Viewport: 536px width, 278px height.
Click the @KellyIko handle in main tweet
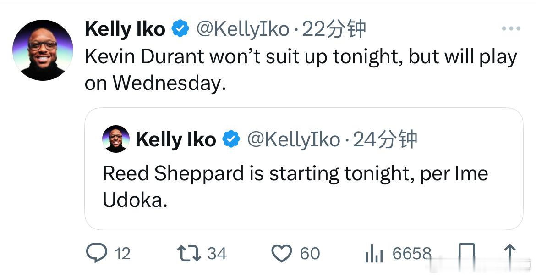[242, 29]
